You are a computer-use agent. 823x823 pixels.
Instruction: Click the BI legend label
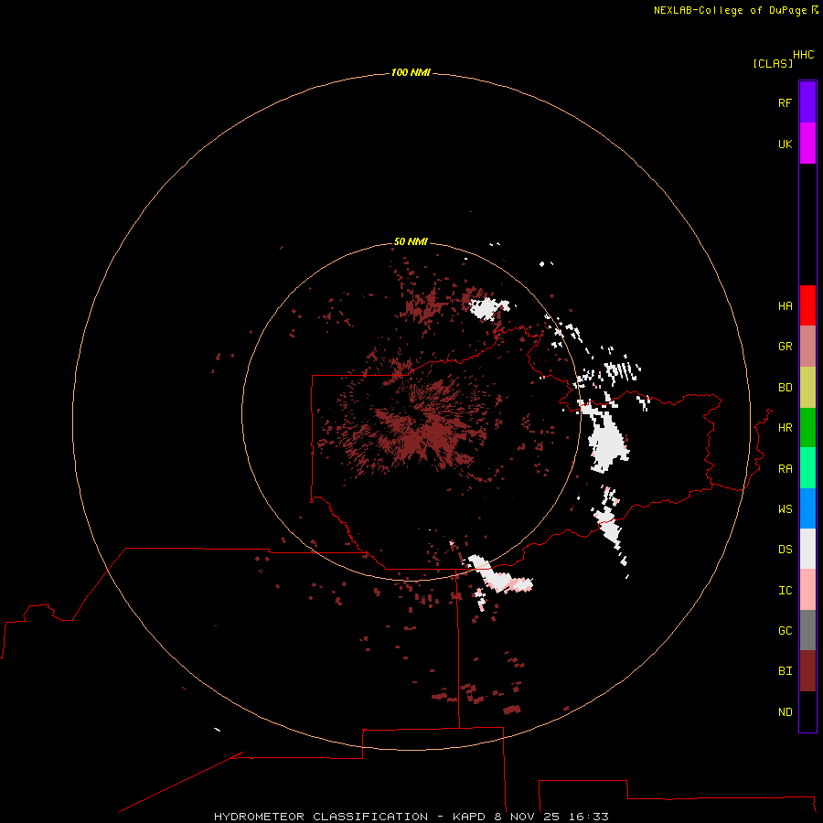point(785,671)
